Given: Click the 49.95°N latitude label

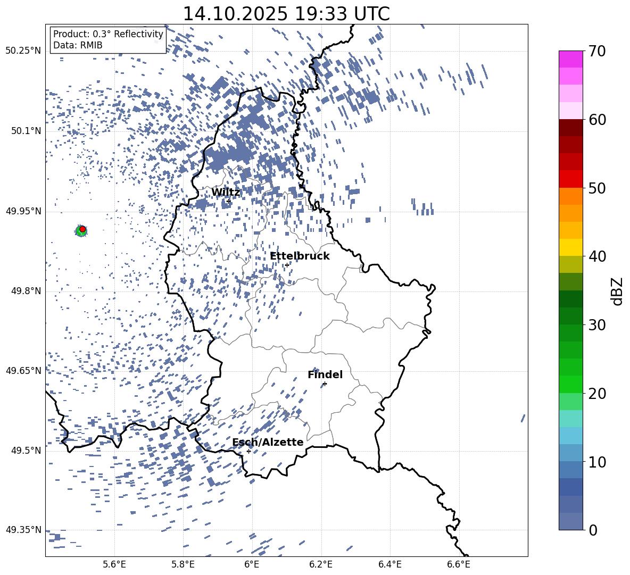Looking at the screenshot, I should (23, 211).
